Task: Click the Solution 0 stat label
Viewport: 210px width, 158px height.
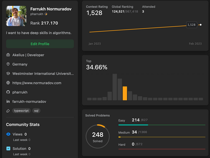Action: (x=21, y=148)
